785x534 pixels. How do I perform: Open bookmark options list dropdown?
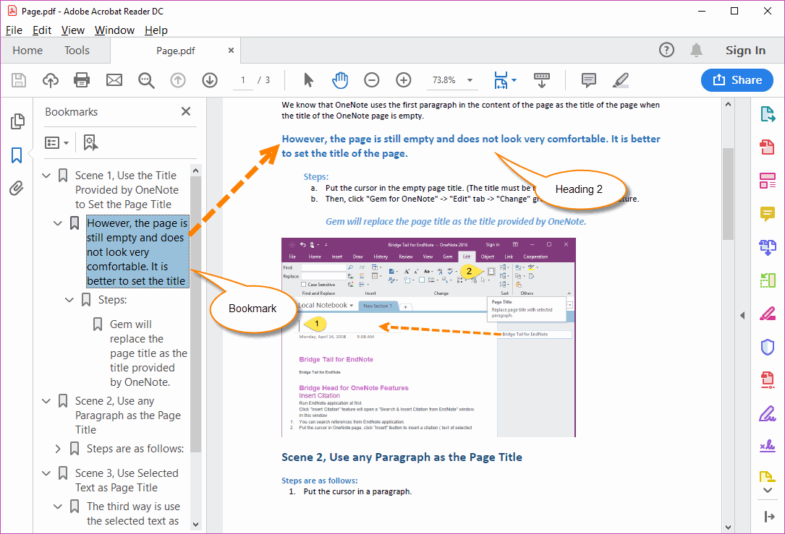pyautogui.click(x=56, y=143)
